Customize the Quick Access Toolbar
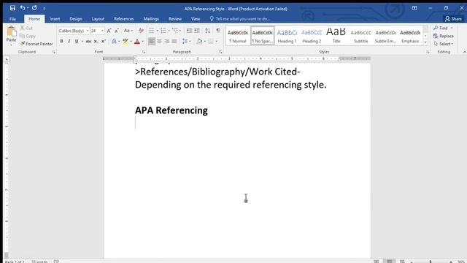Viewport: 467px width, 263px height. (44, 8)
